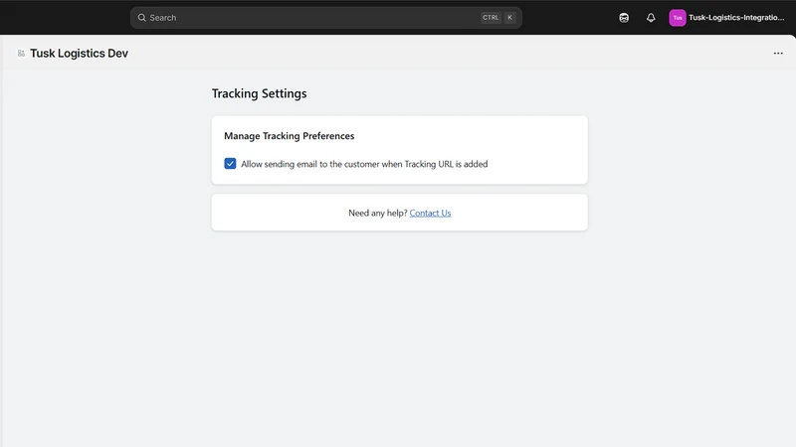Open the three-dot more actions menu
Image resolution: width=796 pixels, height=447 pixels.
pos(778,54)
